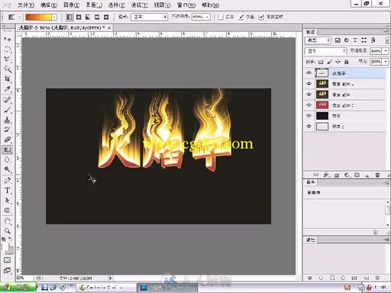This screenshot has width=391, height=293.
Task: Hide the topmost 火焰字 layer
Action: pyautogui.click(x=309, y=73)
